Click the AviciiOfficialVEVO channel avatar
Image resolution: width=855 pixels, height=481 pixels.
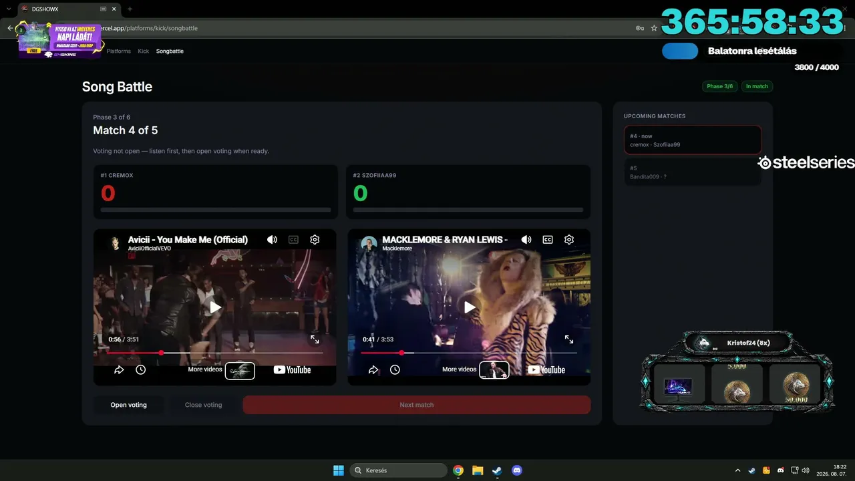[115, 243]
